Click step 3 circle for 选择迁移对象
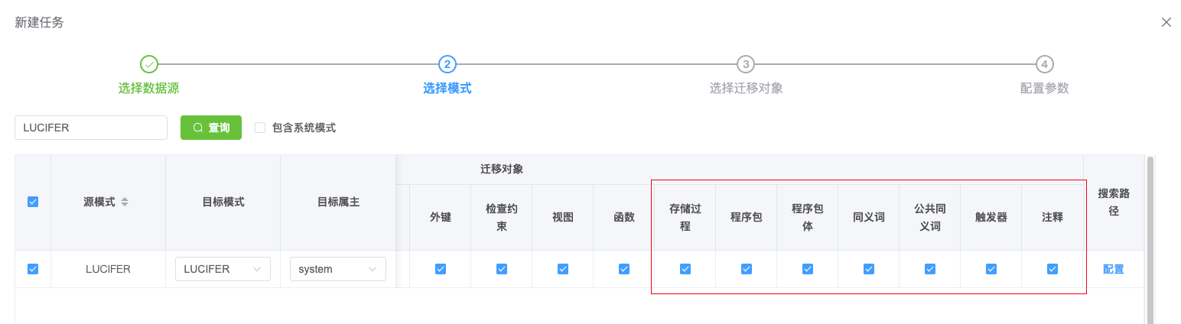The image size is (1181, 324). [746, 64]
